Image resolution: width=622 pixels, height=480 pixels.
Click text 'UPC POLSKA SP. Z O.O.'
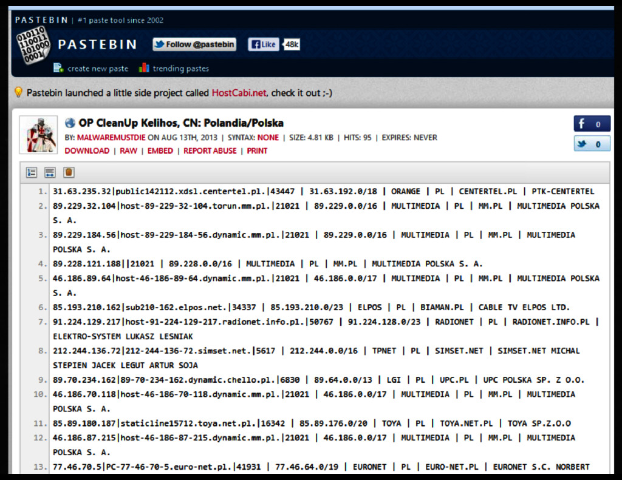point(534,380)
